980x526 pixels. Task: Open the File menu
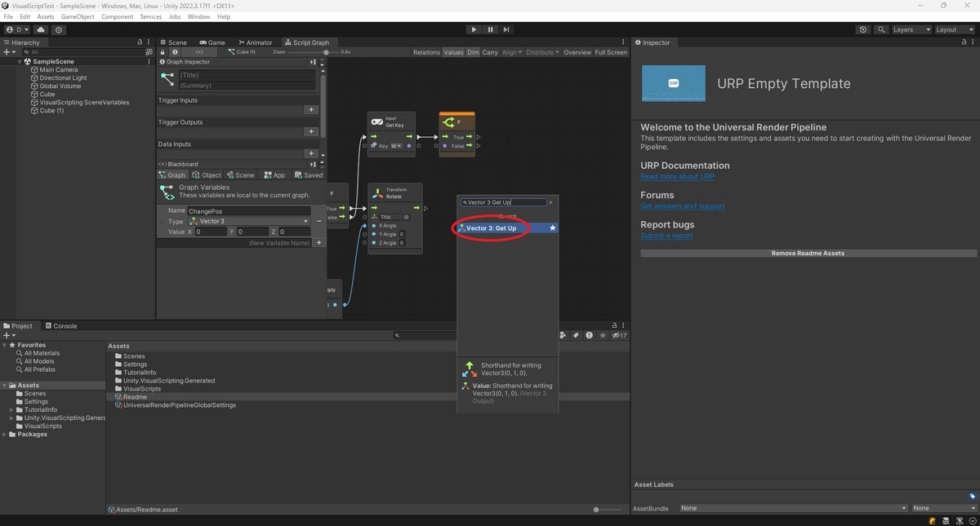pyautogui.click(x=8, y=16)
